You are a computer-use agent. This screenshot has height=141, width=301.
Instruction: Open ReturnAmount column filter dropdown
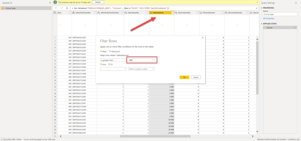pos(223,13)
